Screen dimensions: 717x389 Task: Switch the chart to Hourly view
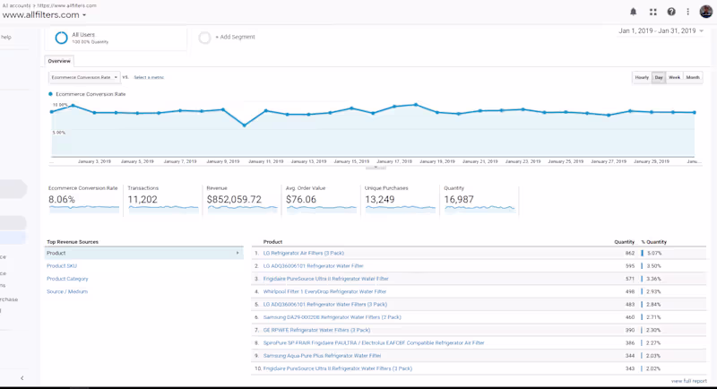641,78
